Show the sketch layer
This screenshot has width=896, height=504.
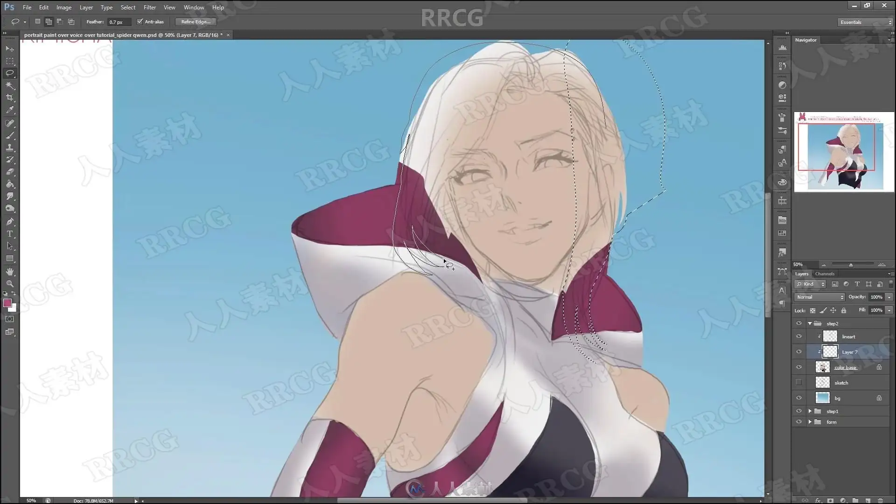pyautogui.click(x=798, y=383)
